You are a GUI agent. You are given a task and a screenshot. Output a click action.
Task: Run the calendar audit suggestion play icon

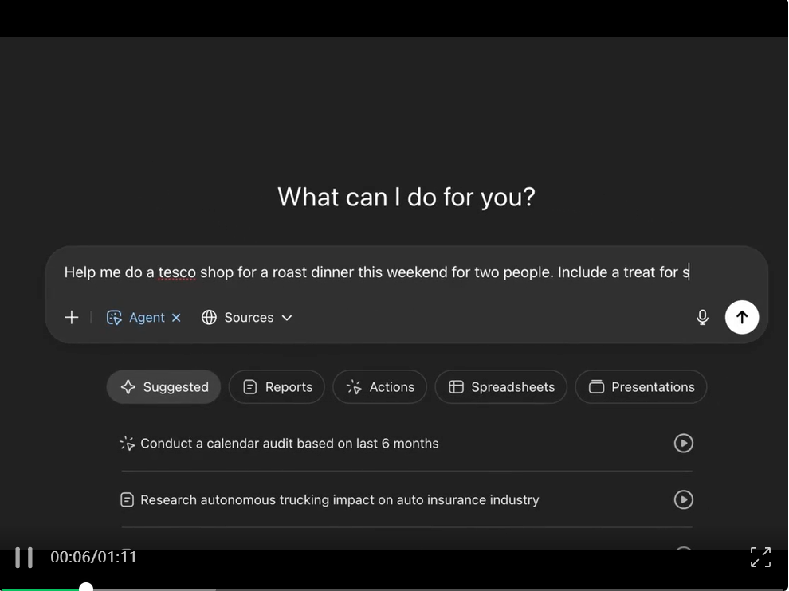tap(683, 443)
